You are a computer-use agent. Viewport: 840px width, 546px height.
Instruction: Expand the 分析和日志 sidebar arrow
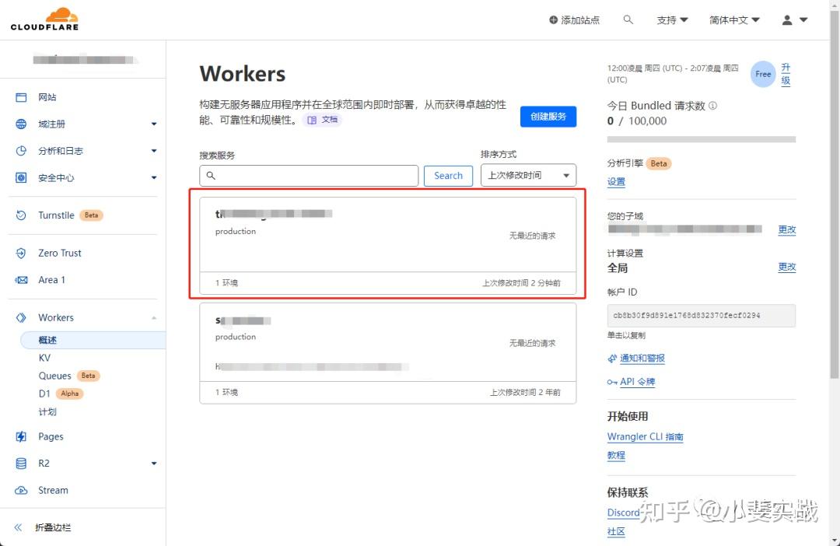[x=154, y=151]
